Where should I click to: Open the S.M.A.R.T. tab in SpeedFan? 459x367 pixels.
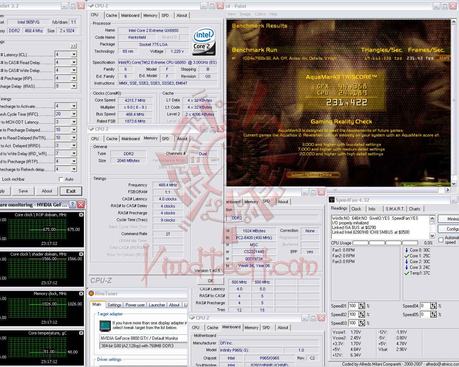tap(395, 209)
